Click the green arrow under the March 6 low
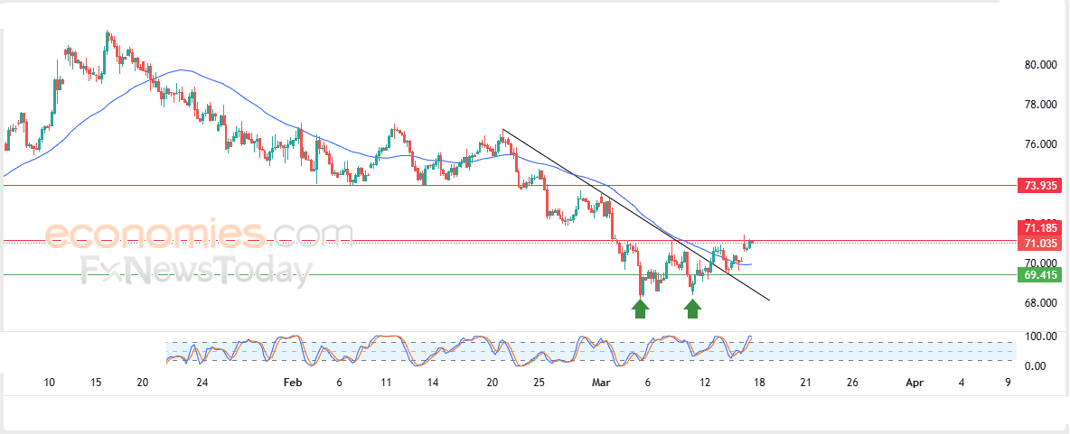 click(x=640, y=309)
